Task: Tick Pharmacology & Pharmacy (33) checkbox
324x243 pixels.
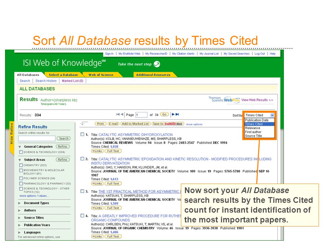Action: pyautogui.click(x=21, y=184)
